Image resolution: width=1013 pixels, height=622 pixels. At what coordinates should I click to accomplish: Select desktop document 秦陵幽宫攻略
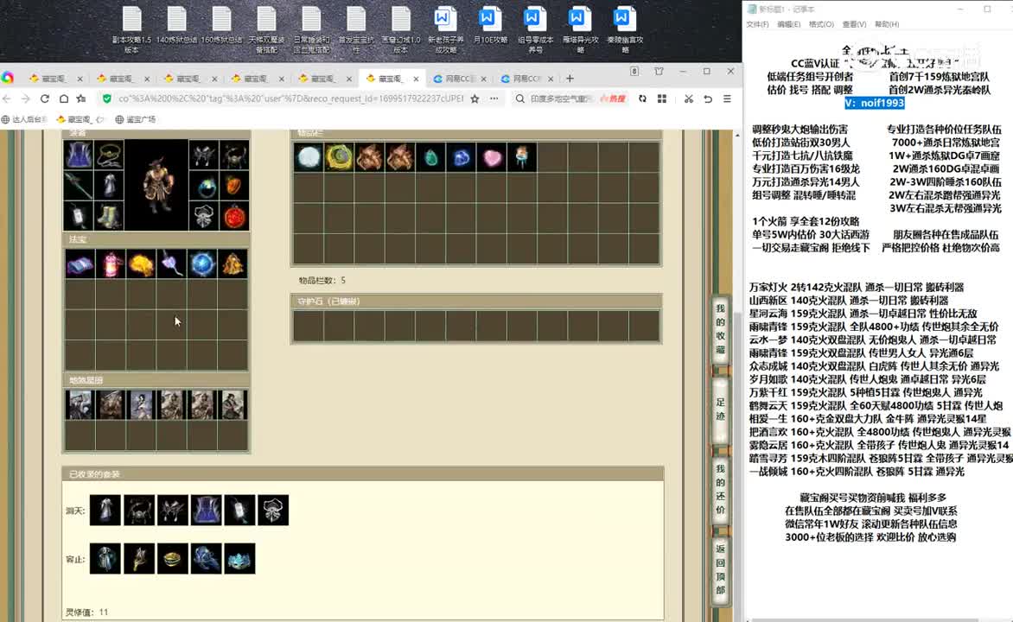pos(625,29)
